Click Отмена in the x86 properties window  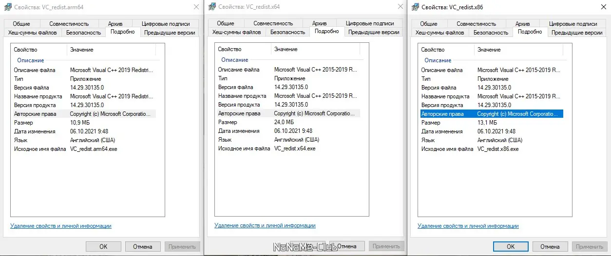tap(550, 247)
